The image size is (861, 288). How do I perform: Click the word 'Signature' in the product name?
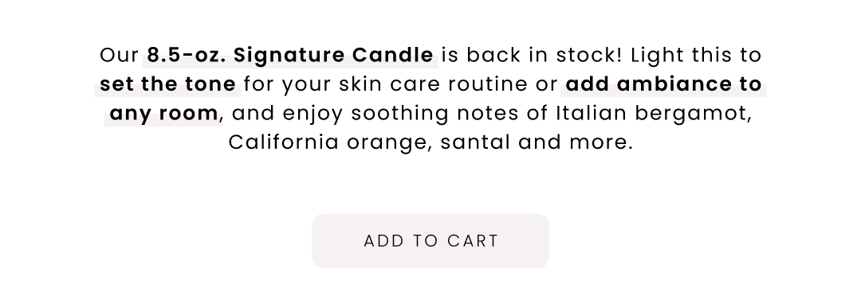pos(289,56)
